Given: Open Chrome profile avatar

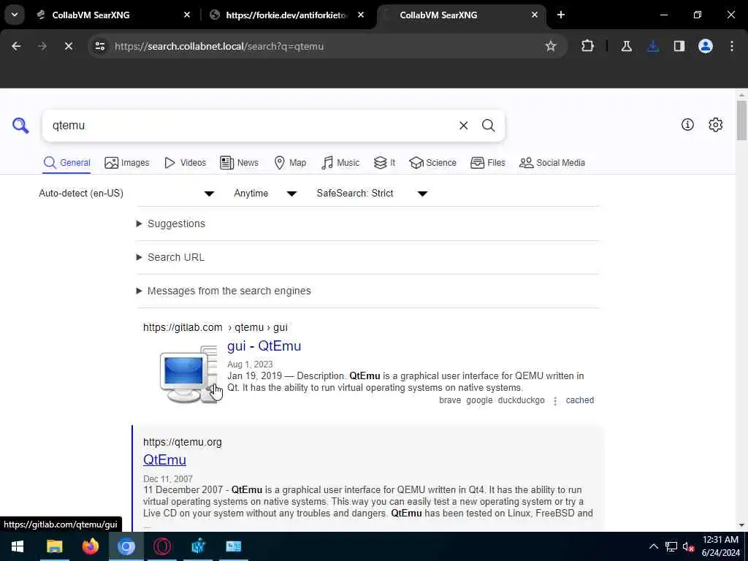Looking at the screenshot, I should [x=705, y=46].
